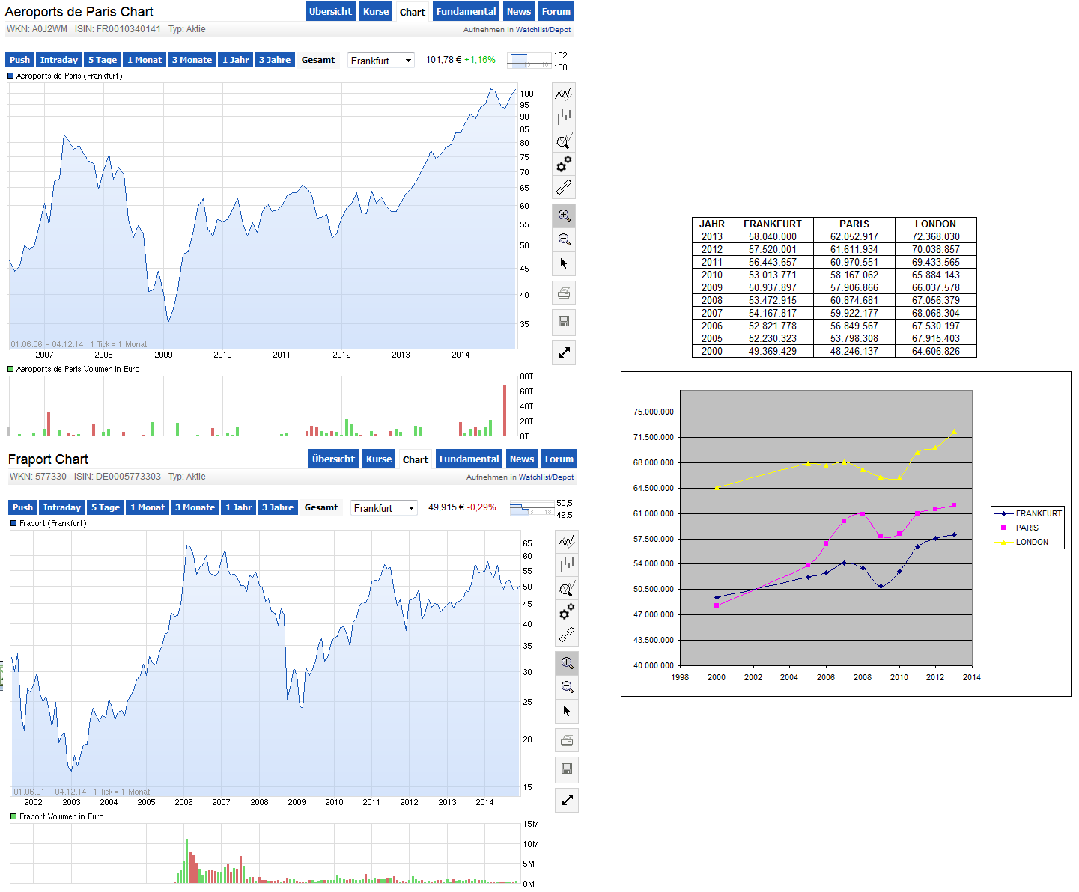This screenshot has height=892, width=1079.
Task: Print the Fraport chart using the printer icon
Action: coord(567,739)
